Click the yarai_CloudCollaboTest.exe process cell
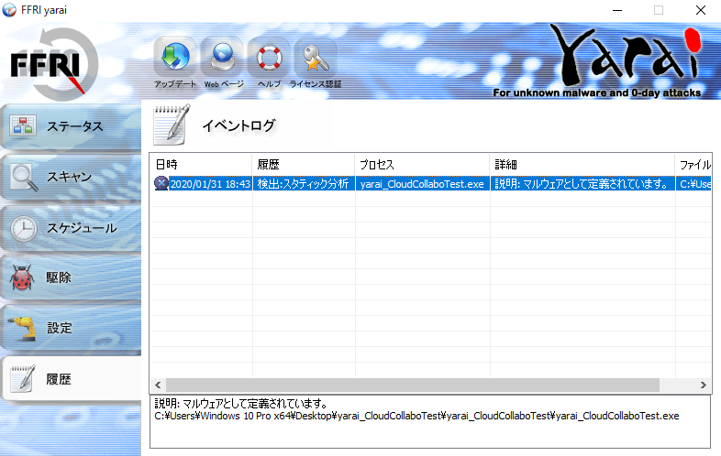The height and width of the screenshot is (456, 721). [x=422, y=184]
